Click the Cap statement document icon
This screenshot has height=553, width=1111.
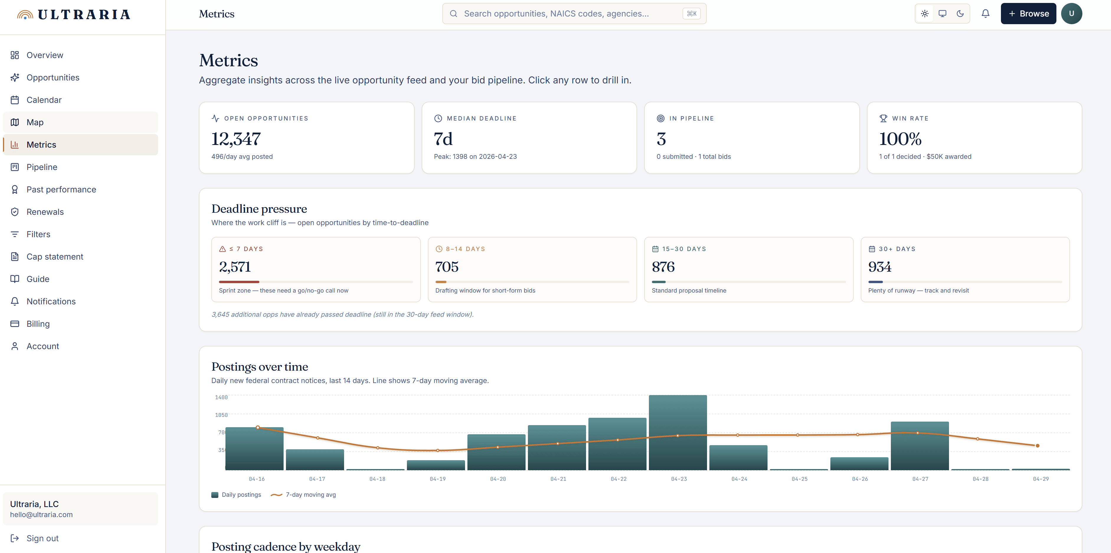pyautogui.click(x=15, y=257)
